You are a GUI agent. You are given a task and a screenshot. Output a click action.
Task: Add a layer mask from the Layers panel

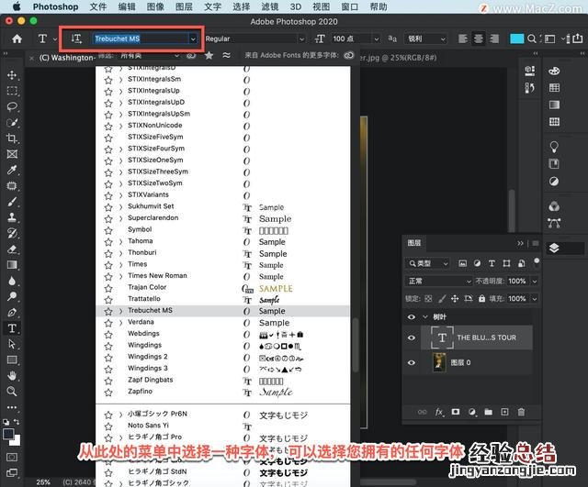[x=455, y=412]
